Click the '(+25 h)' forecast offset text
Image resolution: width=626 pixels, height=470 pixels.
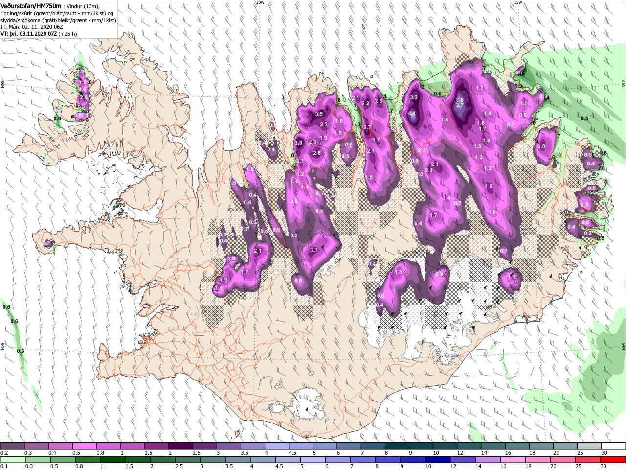pyautogui.click(x=68, y=34)
